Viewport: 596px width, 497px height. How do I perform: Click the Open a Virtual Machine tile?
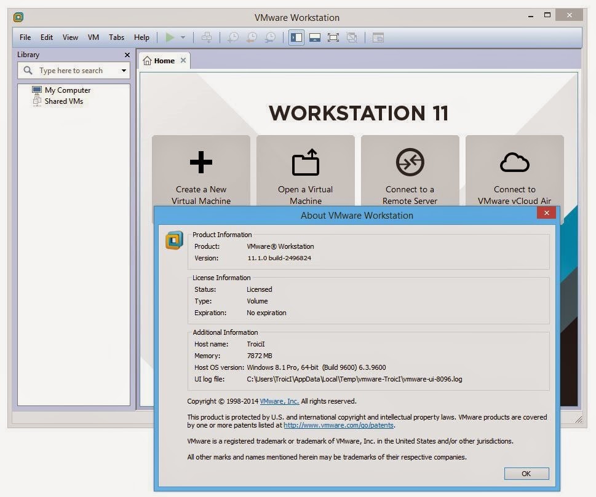click(306, 171)
